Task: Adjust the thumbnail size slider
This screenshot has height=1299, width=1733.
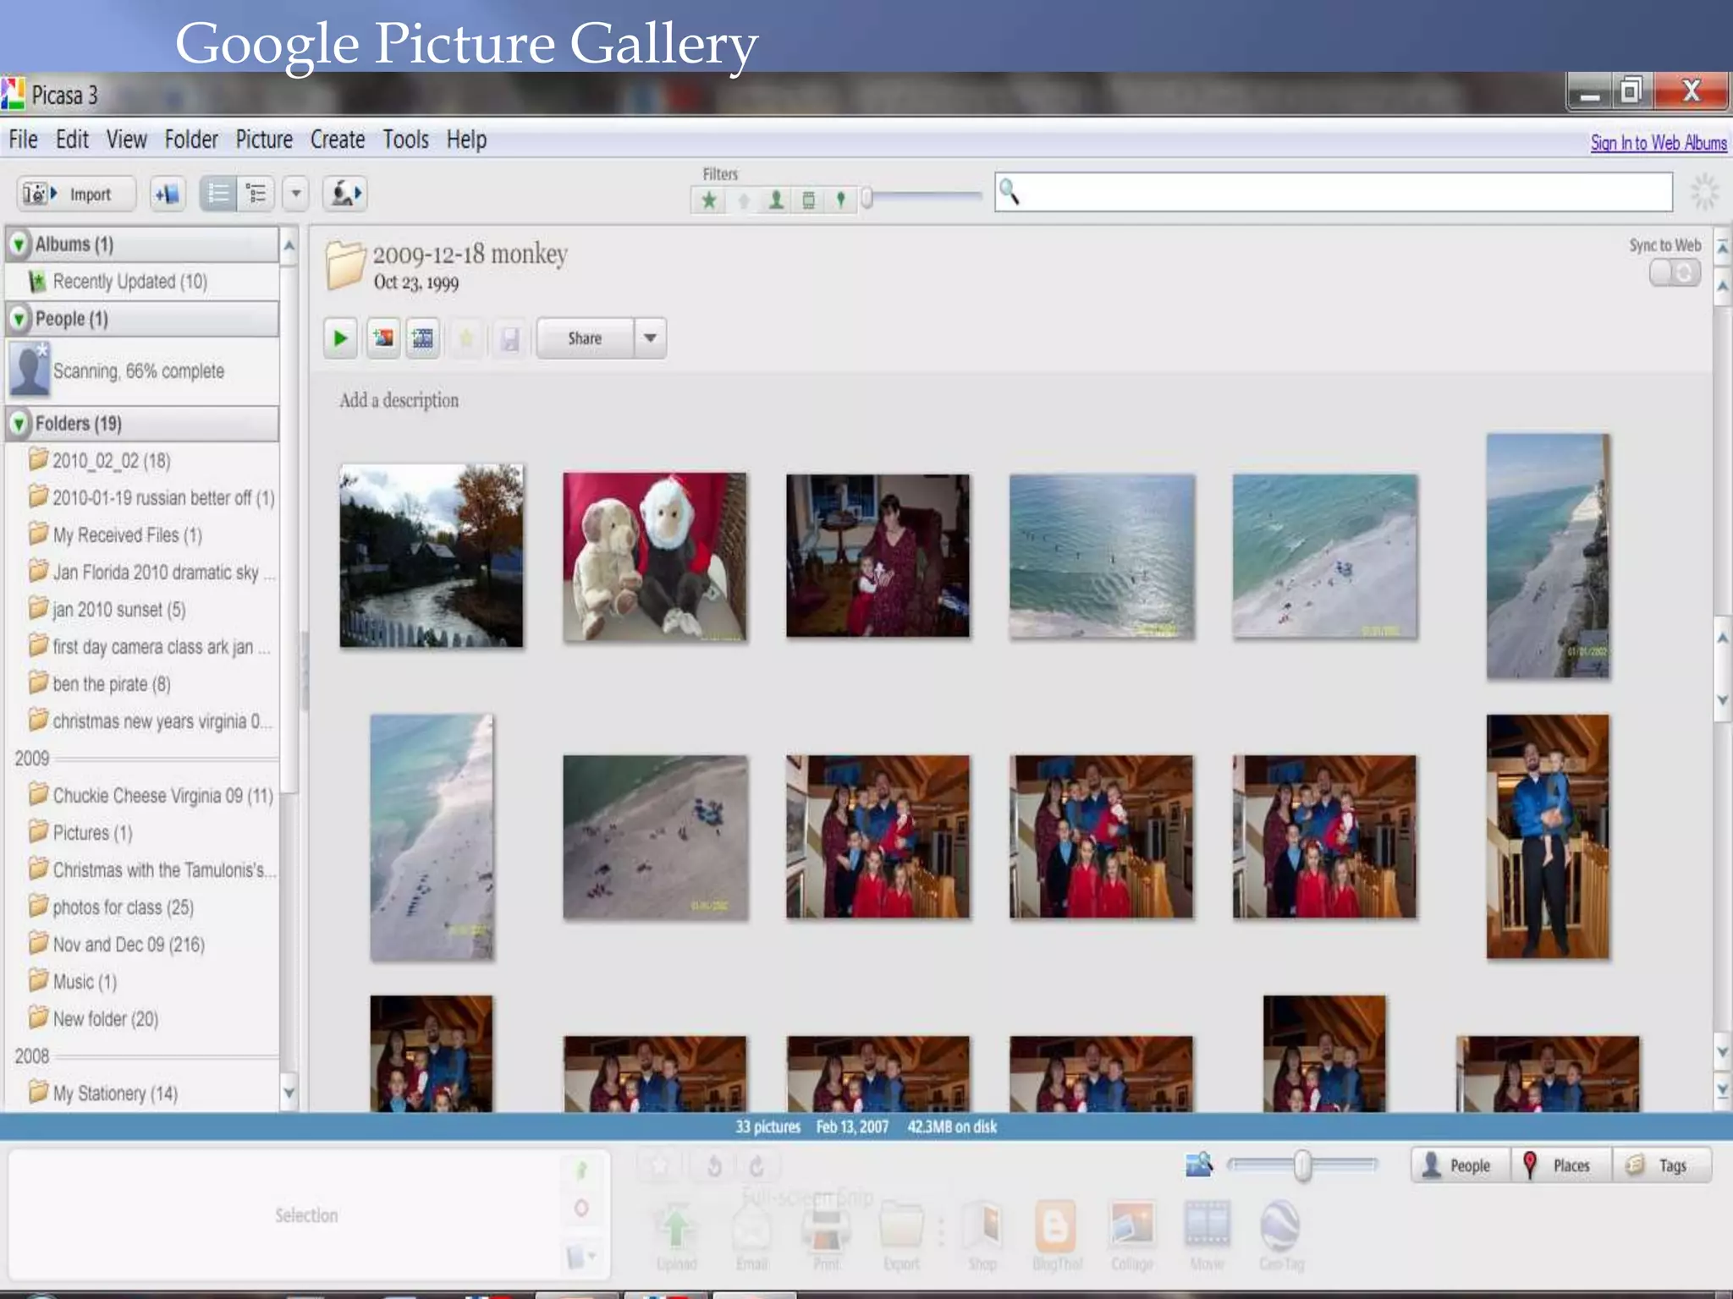Action: click(1303, 1165)
